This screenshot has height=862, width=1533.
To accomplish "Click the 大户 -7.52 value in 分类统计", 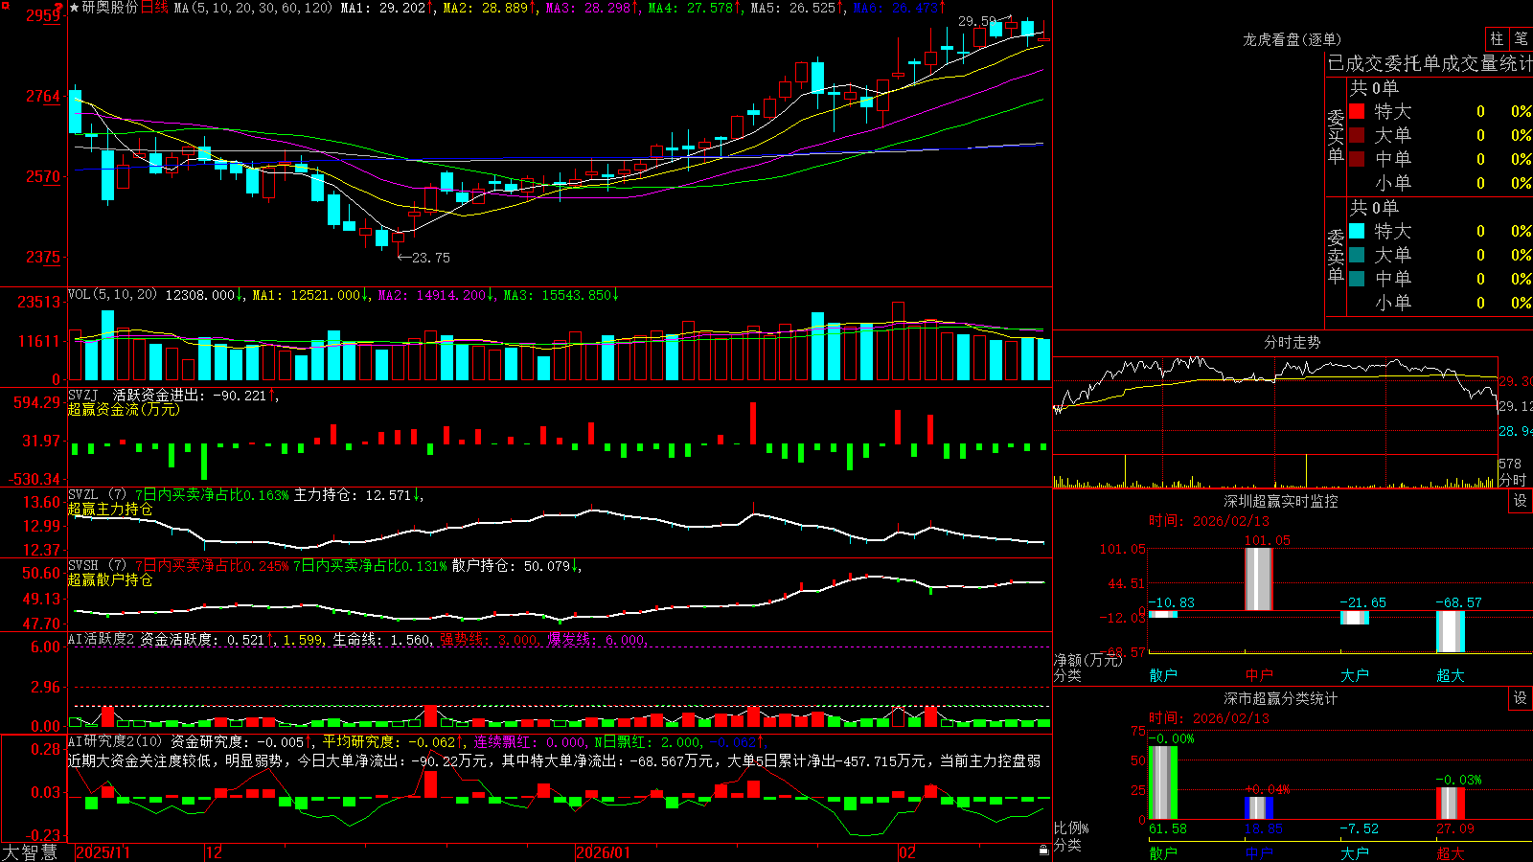I will pos(1359,828).
